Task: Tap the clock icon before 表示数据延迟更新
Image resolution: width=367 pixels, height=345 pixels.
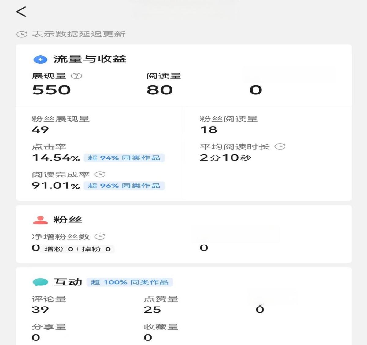Action: click(21, 34)
